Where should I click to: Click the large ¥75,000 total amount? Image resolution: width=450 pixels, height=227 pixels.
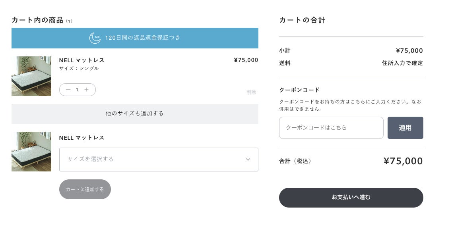click(x=403, y=161)
